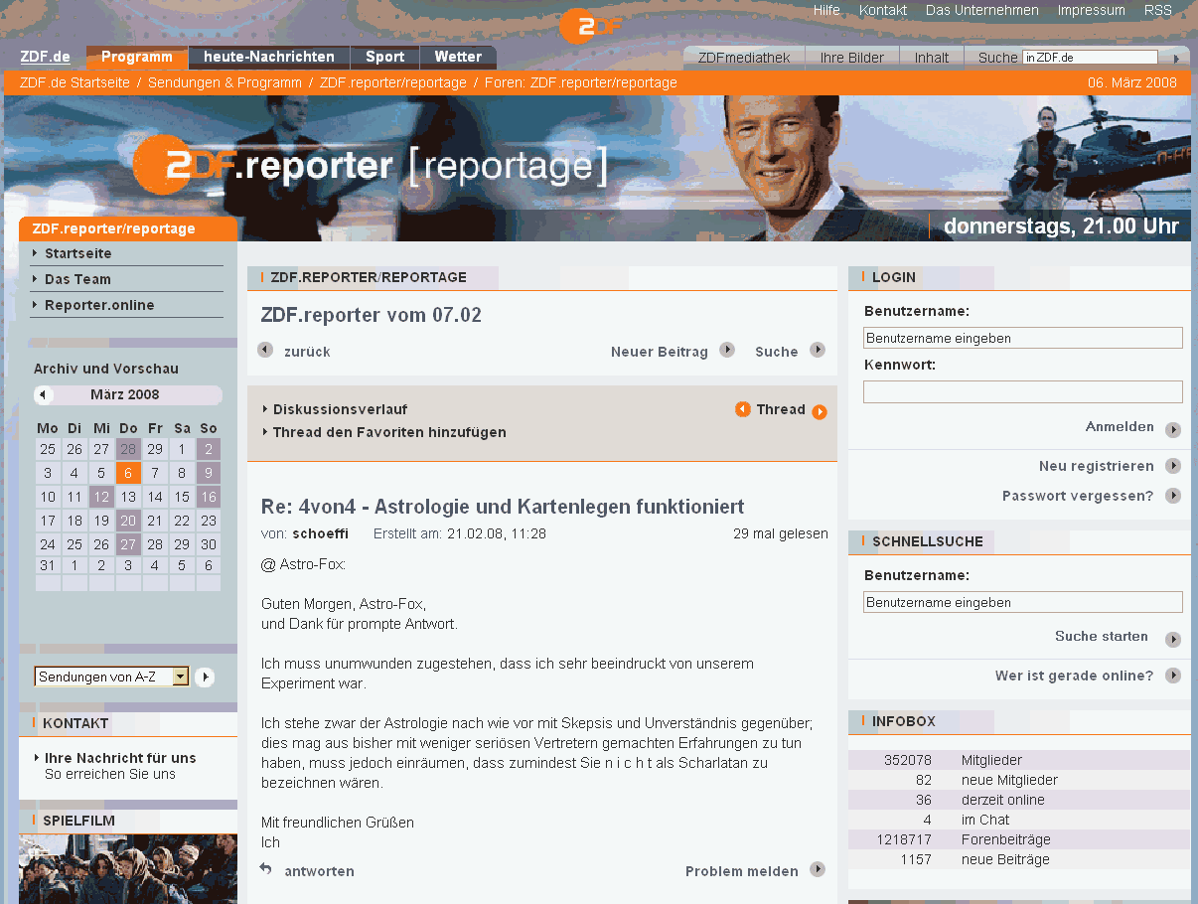
Task: Switch to the Sport tab
Action: click(384, 58)
